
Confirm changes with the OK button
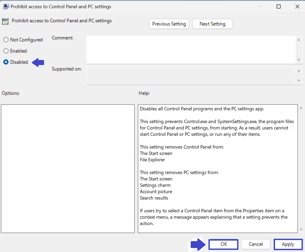tap(224, 244)
